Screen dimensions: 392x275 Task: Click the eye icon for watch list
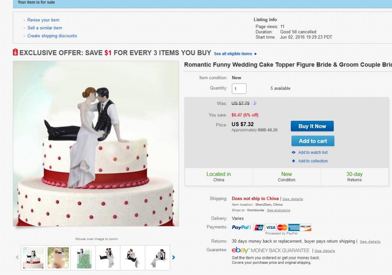click(x=294, y=153)
